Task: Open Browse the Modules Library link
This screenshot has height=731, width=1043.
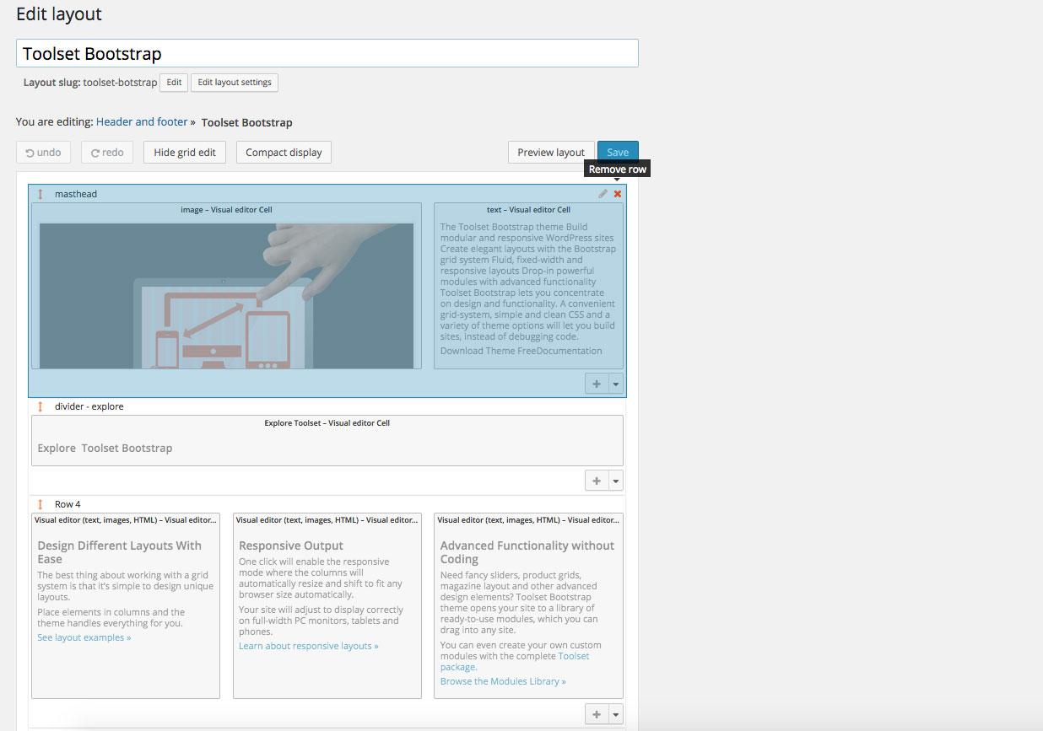Action: click(x=503, y=681)
